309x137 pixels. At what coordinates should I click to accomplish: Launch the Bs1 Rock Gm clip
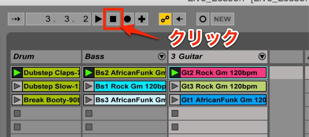[89, 86]
